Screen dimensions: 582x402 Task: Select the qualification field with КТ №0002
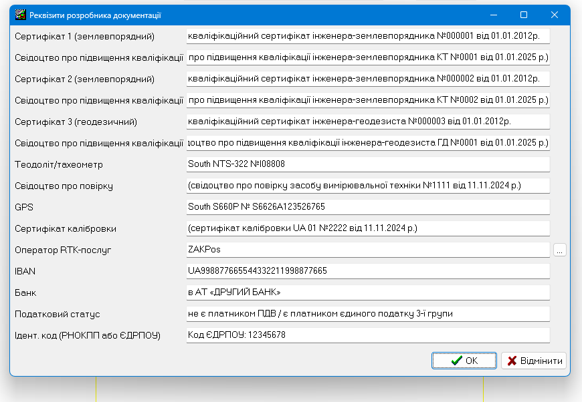(367, 100)
